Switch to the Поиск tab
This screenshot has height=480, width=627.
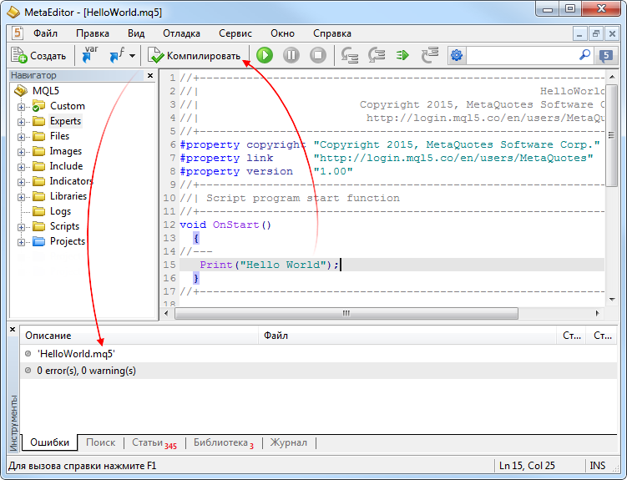100,442
